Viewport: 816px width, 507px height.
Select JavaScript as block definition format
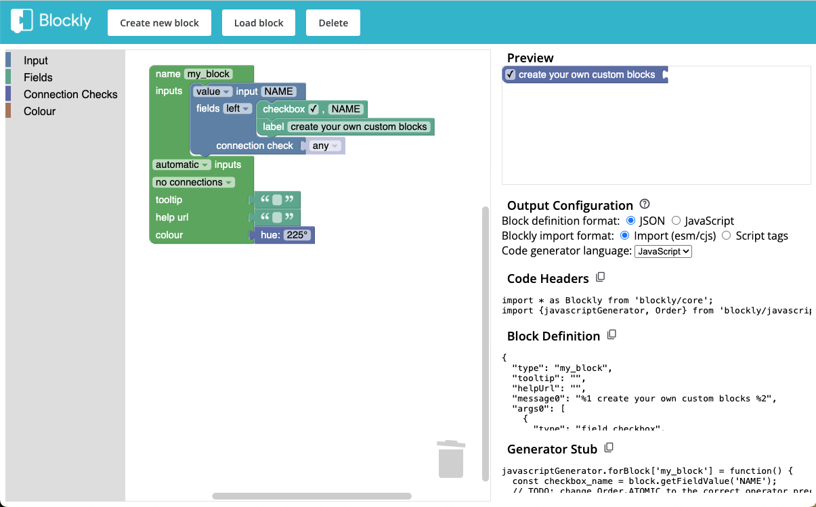point(675,221)
